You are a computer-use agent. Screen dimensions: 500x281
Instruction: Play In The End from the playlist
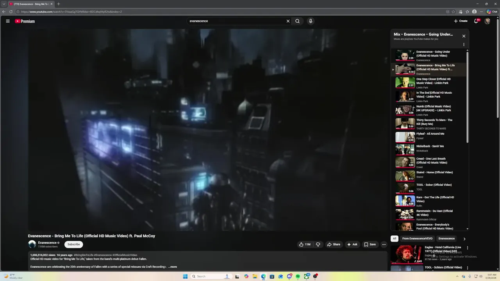click(x=429, y=96)
